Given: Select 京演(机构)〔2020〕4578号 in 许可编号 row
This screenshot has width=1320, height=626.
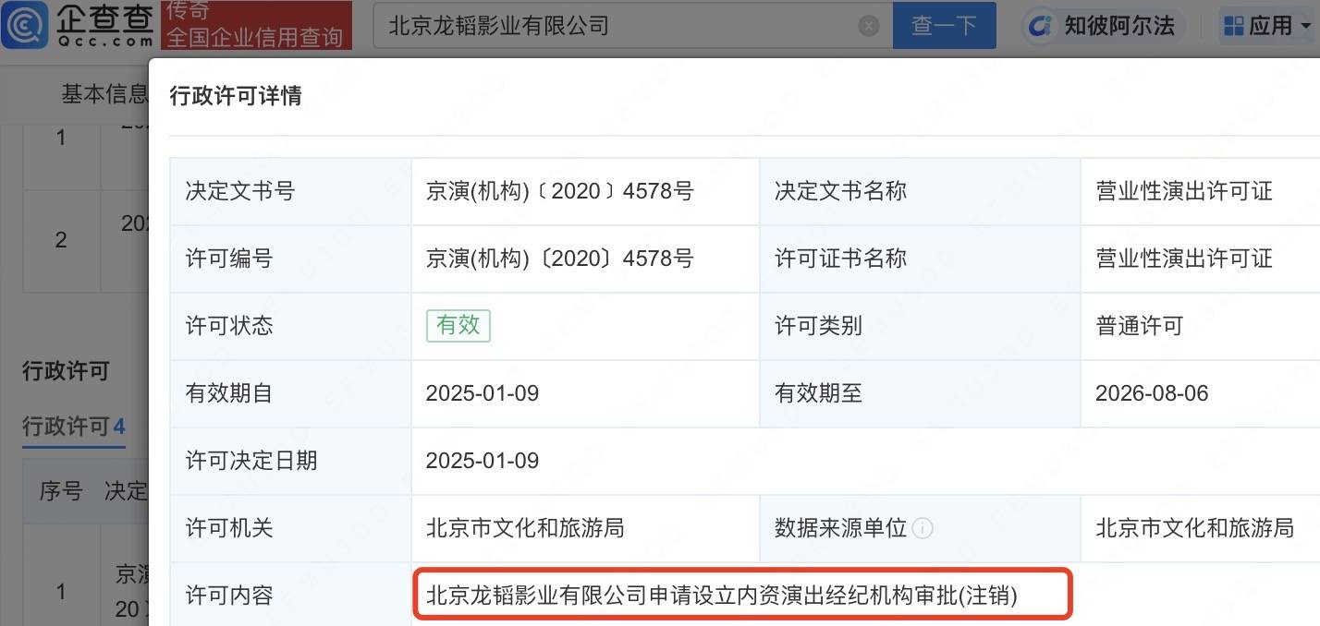Looking at the screenshot, I should click(x=560, y=259).
